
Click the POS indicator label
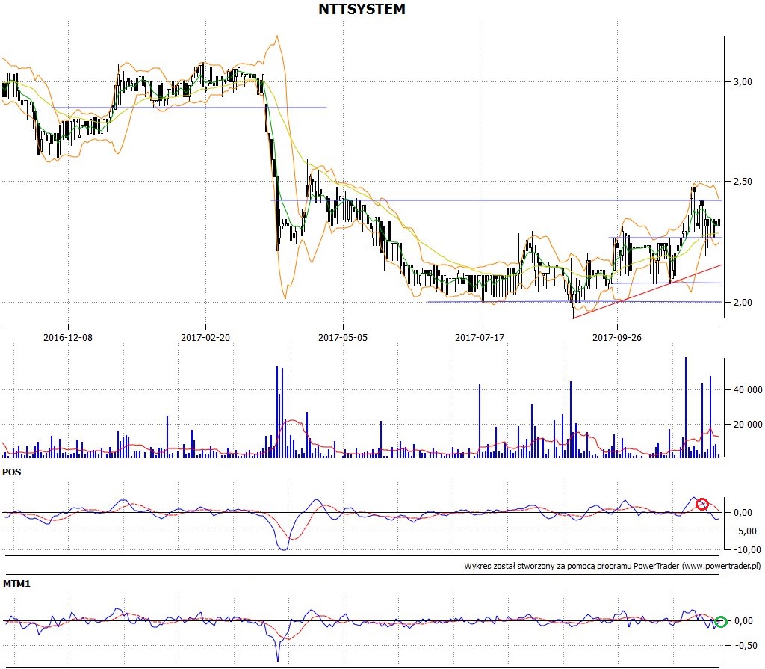tap(12, 472)
